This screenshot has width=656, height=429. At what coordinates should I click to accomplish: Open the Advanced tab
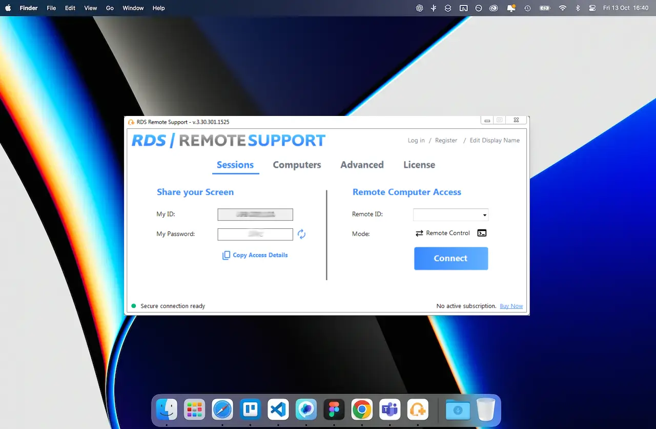click(x=362, y=165)
